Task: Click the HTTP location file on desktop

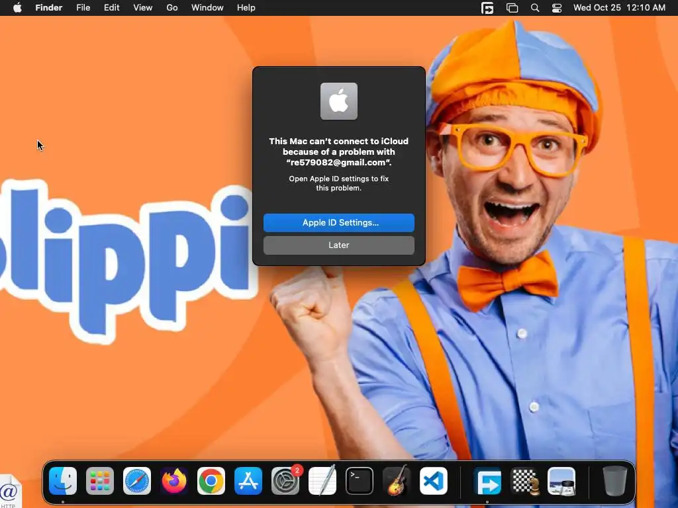Action: coord(9,491)
